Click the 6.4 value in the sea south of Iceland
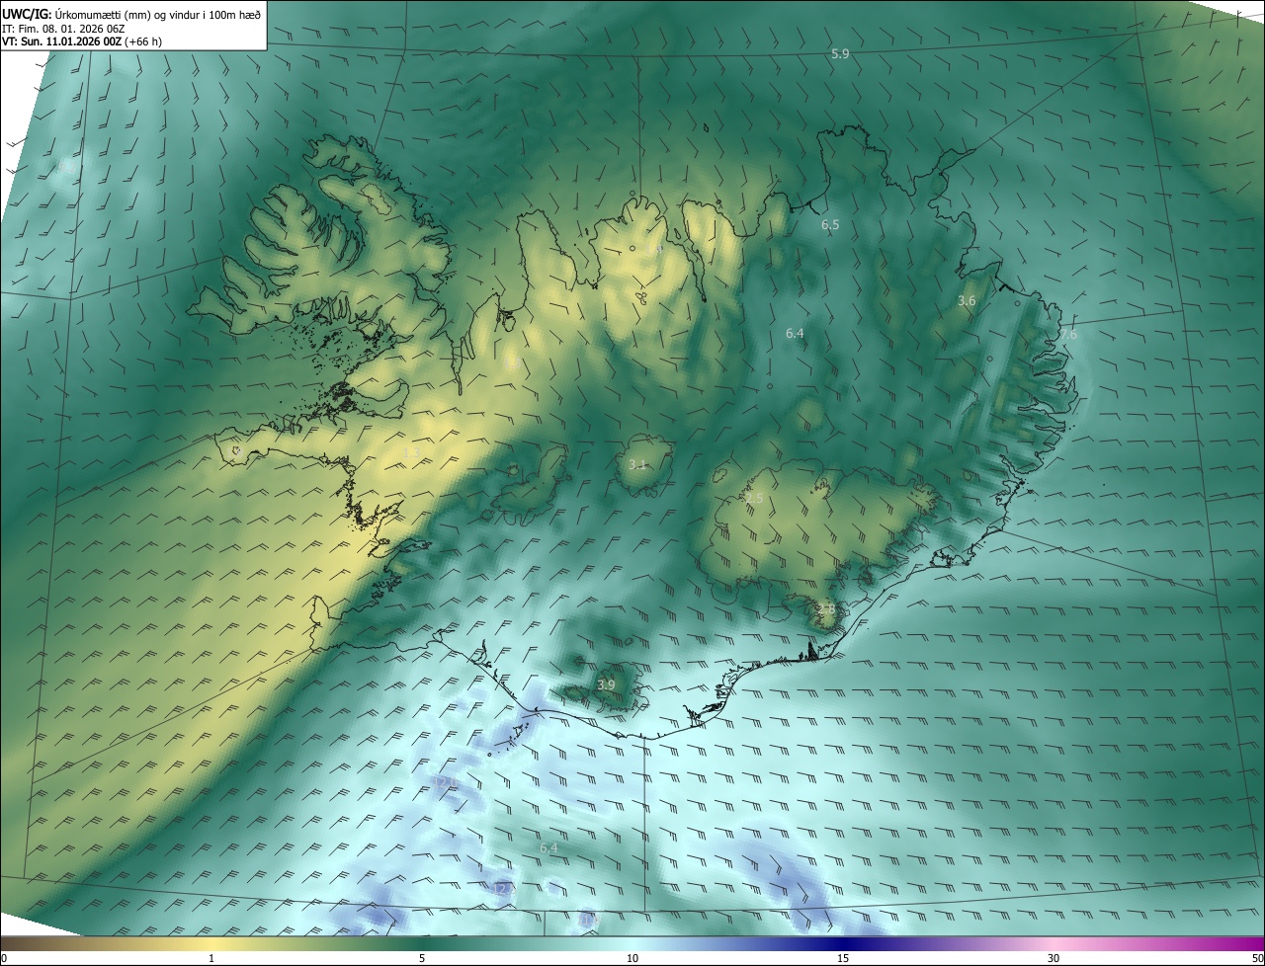 (548, 847)
